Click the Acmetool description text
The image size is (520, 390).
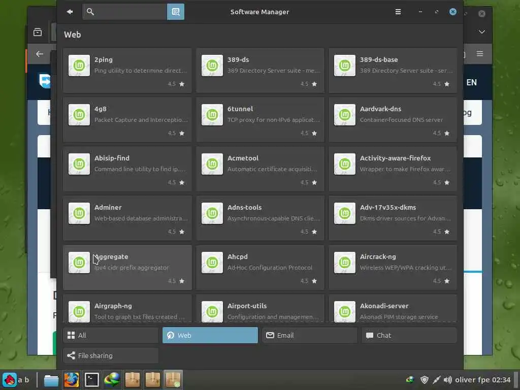tap(272, 169)
